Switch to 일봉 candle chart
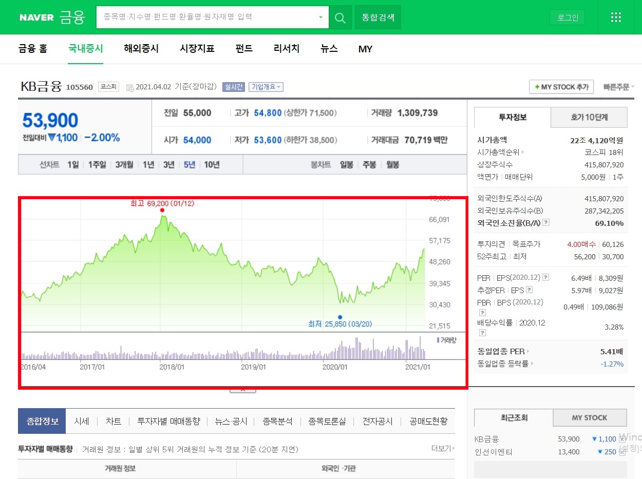Viewport: 642px width, 479px height. click(347, 165)
